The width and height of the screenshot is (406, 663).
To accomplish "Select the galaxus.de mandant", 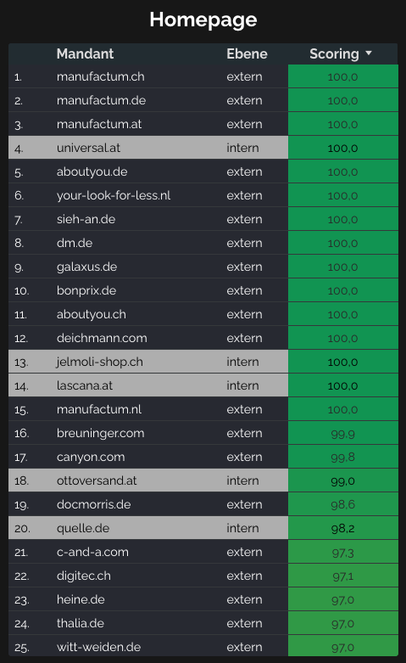I will [87, 267].
